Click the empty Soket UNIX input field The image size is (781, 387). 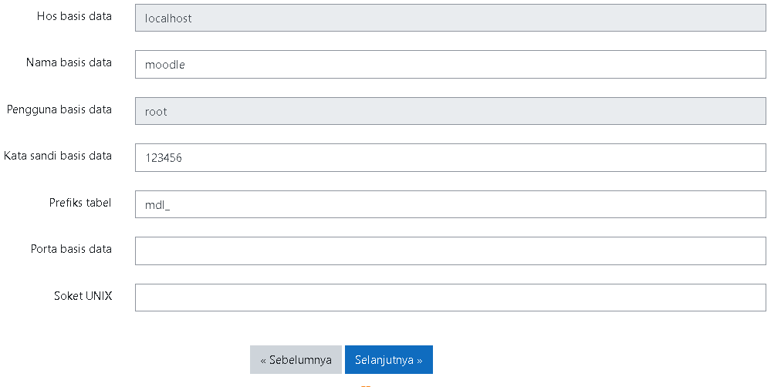click(450, 298)
